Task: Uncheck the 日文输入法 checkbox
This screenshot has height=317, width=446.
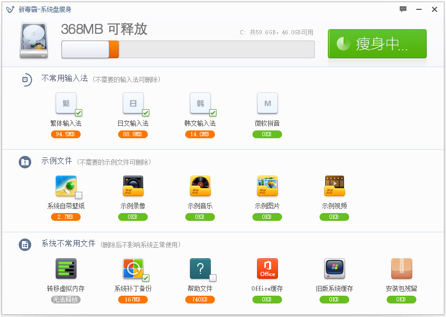Action: pyautogui.click(x=146, y=113)
